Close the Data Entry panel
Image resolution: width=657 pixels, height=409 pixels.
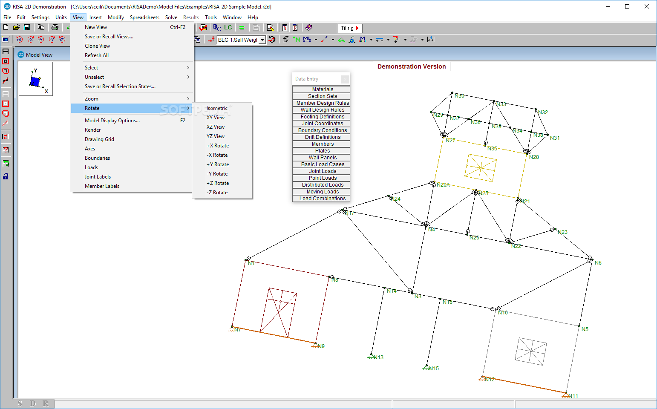(345, 79)
